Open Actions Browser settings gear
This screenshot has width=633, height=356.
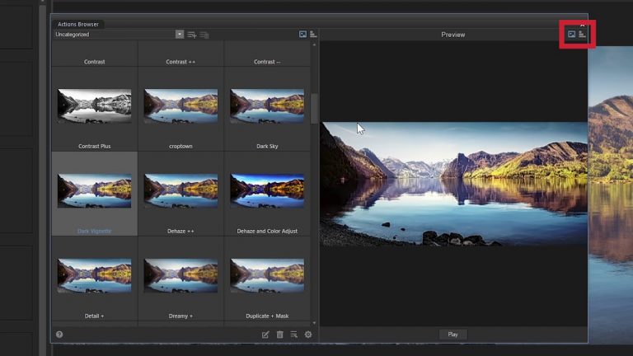click(308, 335)
